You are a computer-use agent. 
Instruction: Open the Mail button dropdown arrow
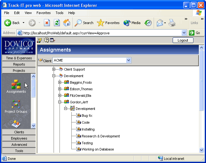(165, 23)
